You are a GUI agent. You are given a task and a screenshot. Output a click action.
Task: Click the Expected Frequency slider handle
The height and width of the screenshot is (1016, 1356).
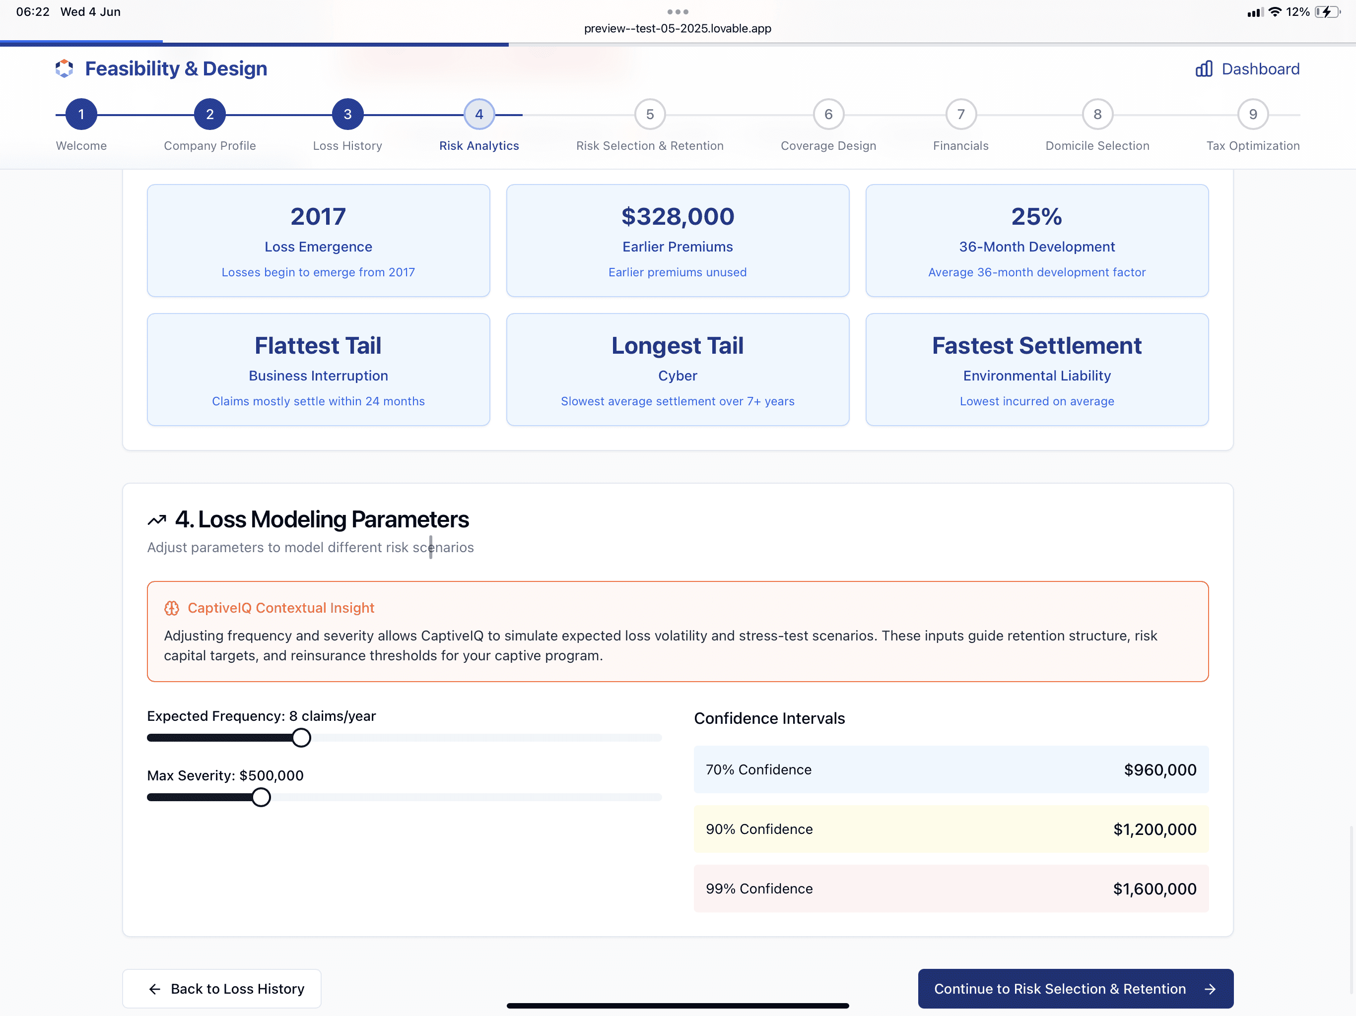tap(301, 738)
